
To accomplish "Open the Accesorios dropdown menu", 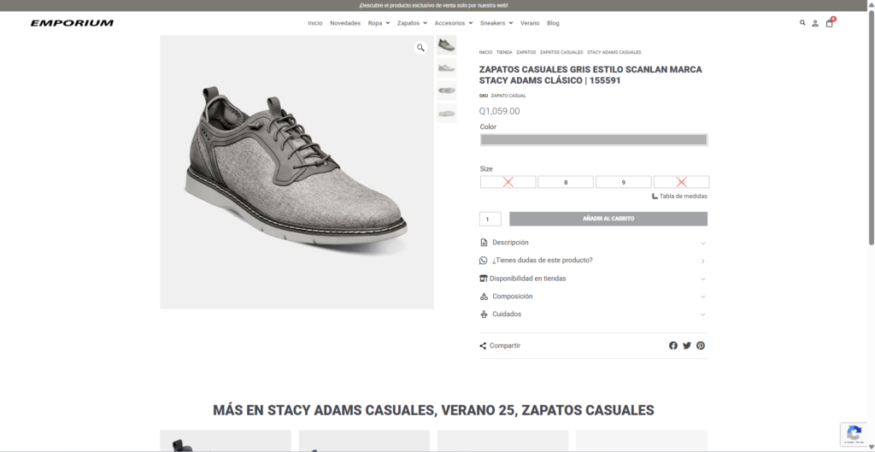I will (453, 23).
